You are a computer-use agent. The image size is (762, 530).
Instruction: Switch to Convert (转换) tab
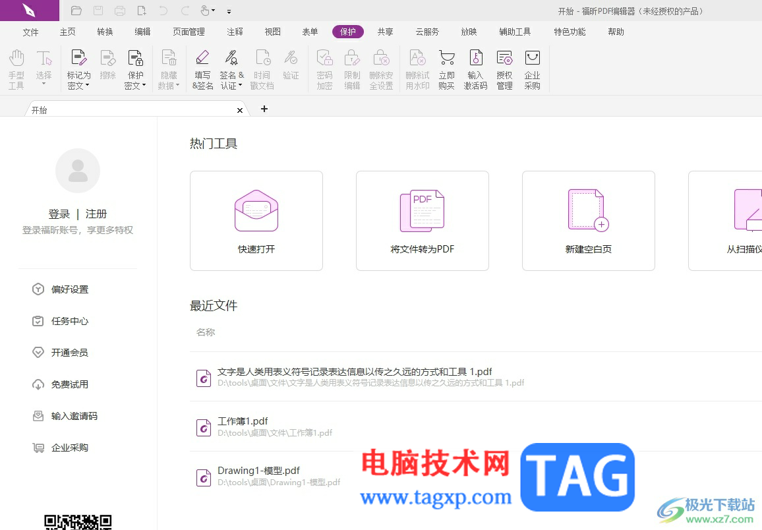(105, 32)
